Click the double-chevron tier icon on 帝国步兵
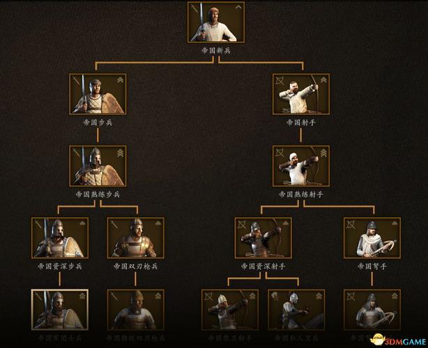The height and width of the screenshot is (348, 428). point(121,79)
